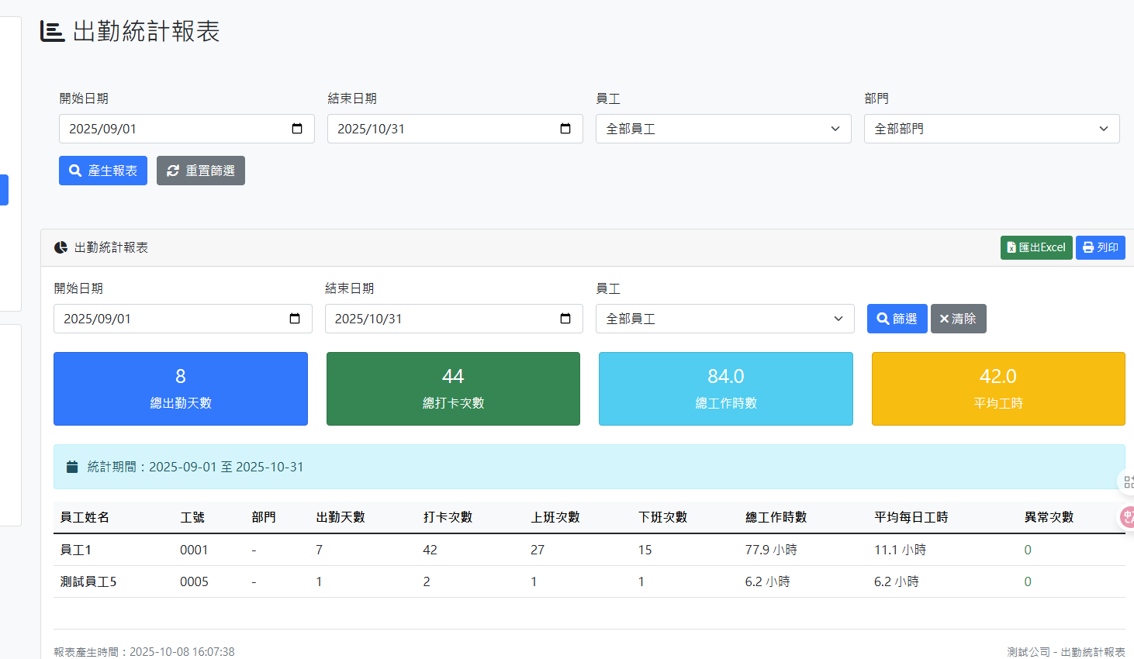Screen dimensions: 1134x659
Task: Click calendar icon in lower start date field
Action: click(x=295, y=319)
